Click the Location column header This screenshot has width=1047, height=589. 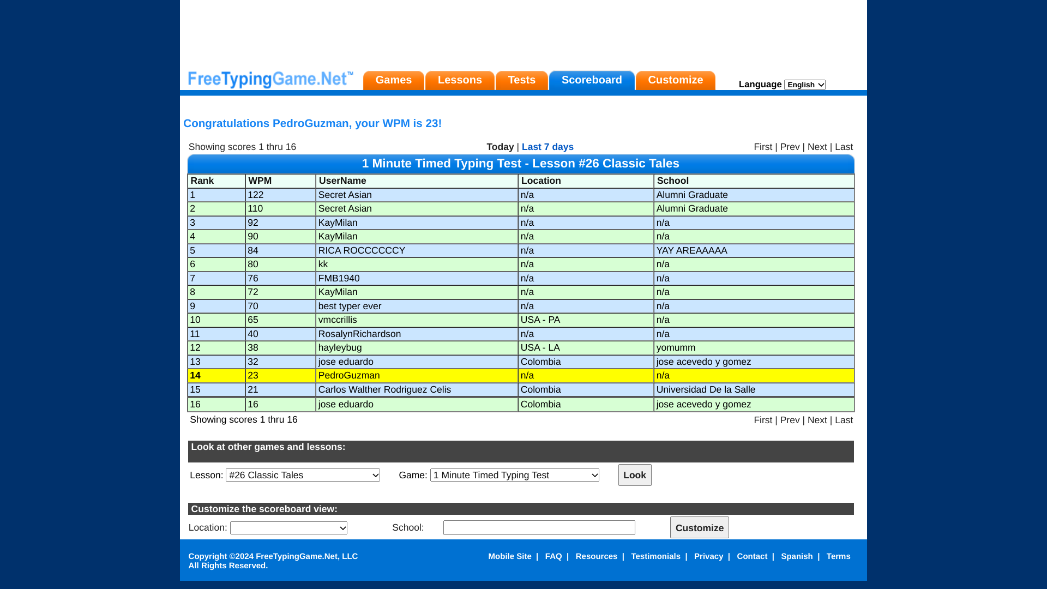coord(586,181)
